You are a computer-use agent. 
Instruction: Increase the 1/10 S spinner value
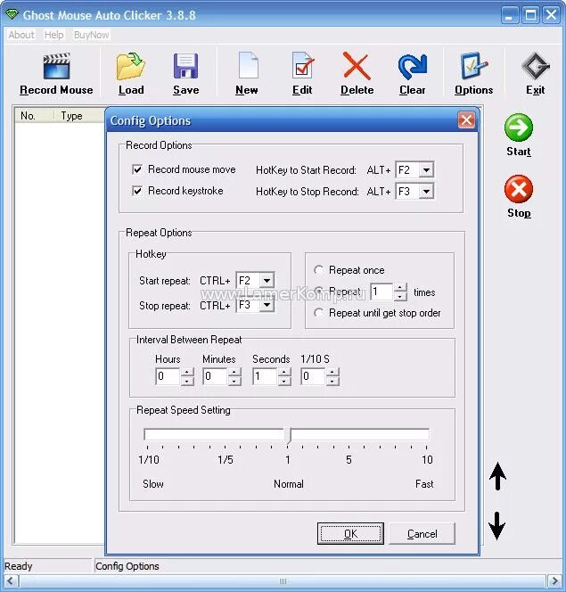point(332,373)
